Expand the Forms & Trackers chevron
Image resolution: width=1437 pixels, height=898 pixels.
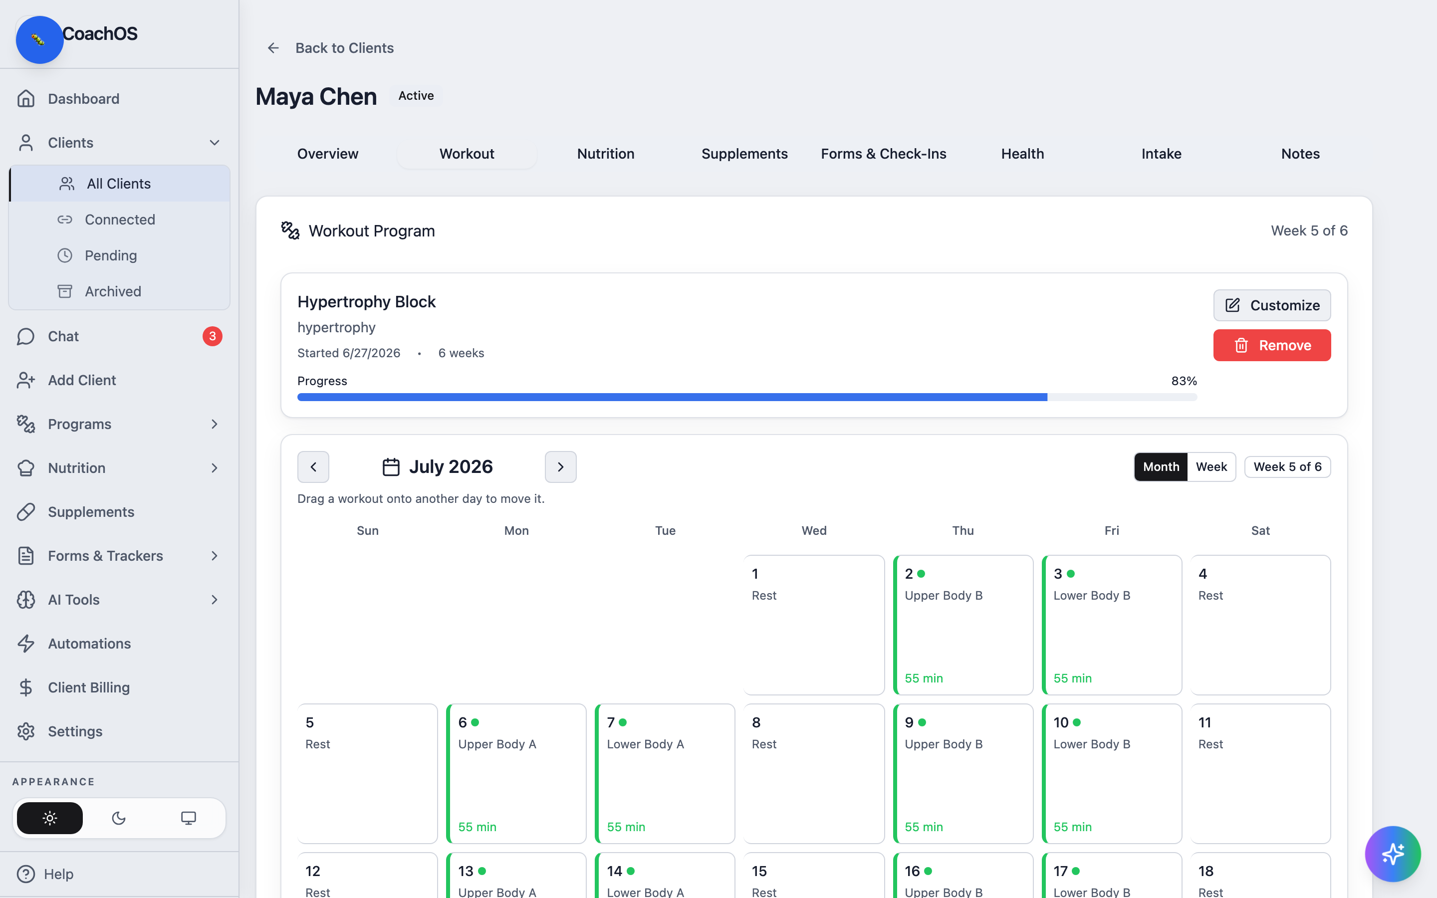pyautogui.click(x=215, y=556)
